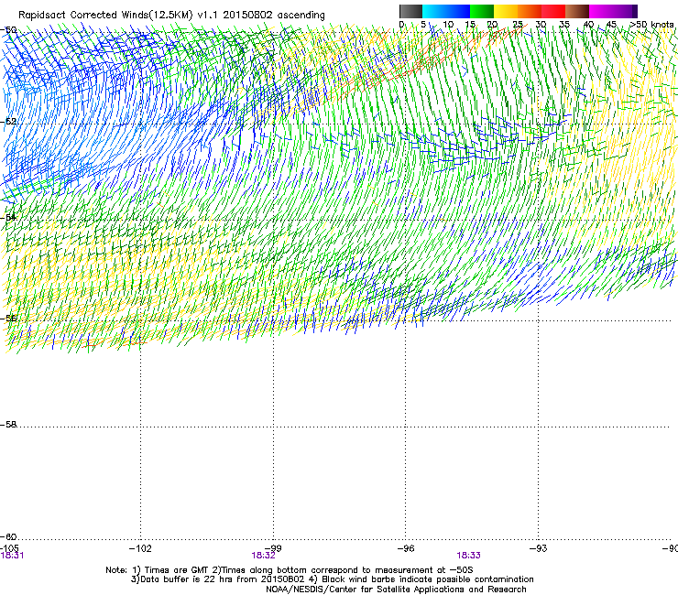Select the magenta 40-45 knots color segment
Image resolution: width=678 pixels, height=595 pixels.
coord(601,11)
